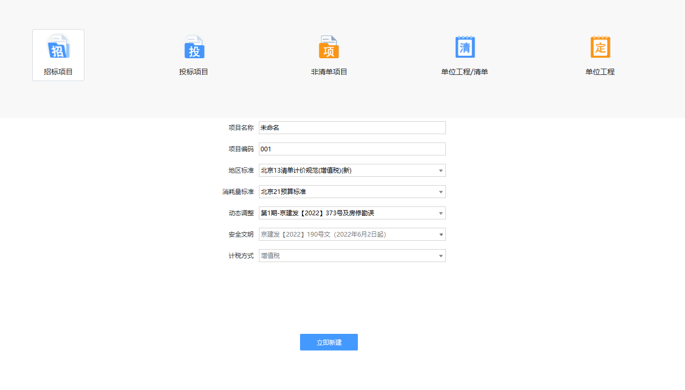
Task: Expand the 安全文明 dropdown
Action: click(x=352, y=234)
